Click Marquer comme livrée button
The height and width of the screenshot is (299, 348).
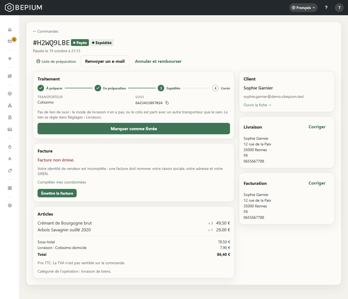[134, 129]
